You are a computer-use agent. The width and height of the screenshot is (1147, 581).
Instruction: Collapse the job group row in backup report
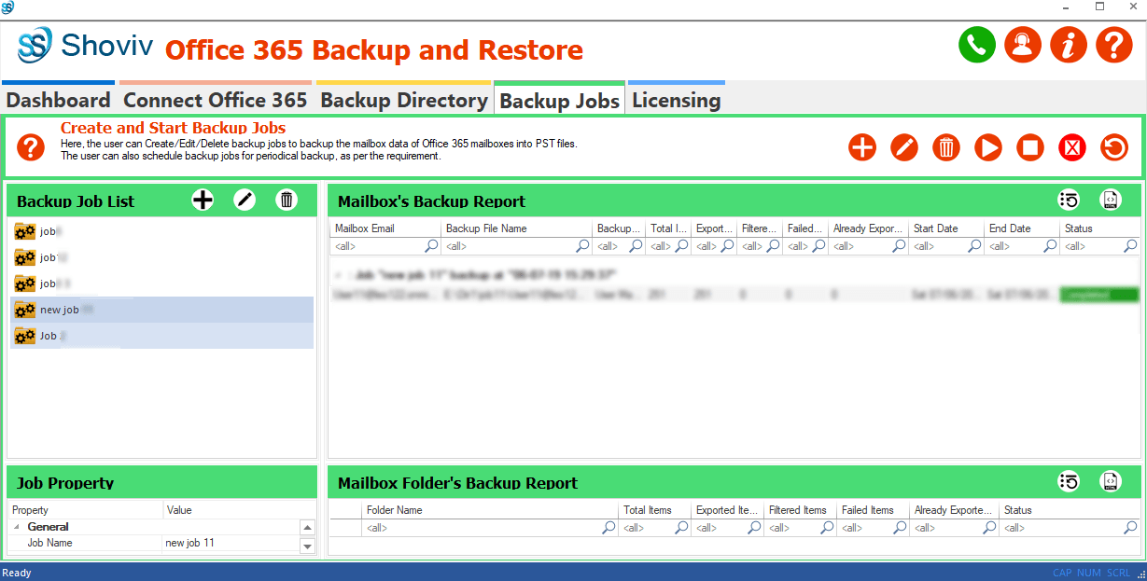pyautogui.click(x=339, y=275)
